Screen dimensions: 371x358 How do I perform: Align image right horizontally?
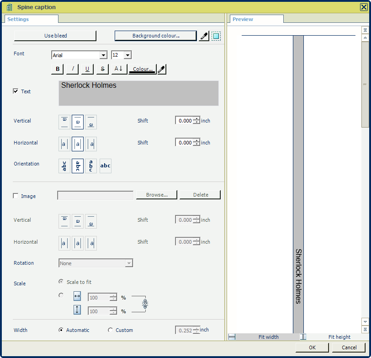click(91, 243)
